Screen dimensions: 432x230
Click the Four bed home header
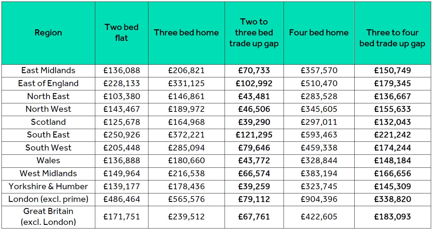[x=319, y=33]
